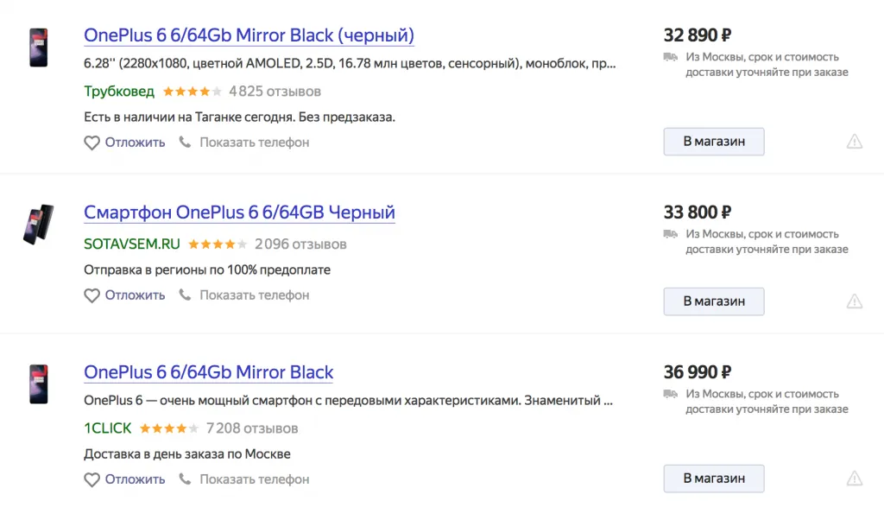The width and height of the screenshot is (884, 507).
Task: Click the heart icon for the 1CLICK offer
Action: [92, 479]
